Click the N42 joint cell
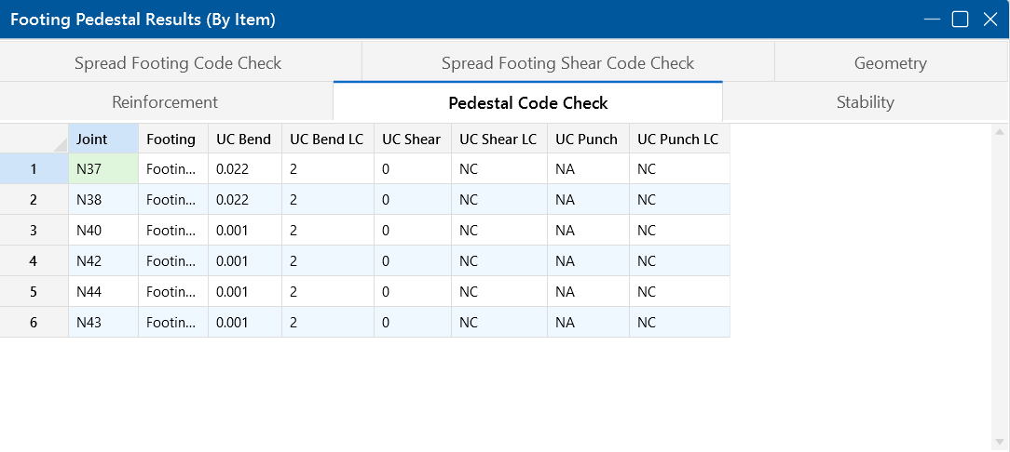The width and height of the screenshot is (1010, 452). click(x=102, y=261)
